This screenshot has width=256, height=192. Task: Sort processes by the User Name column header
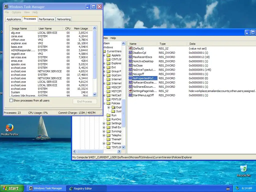tap(49, 28)
